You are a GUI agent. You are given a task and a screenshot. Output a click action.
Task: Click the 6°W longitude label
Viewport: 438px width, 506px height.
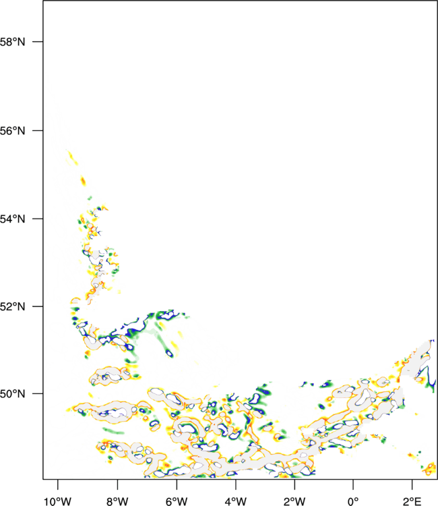(x=177, y=501)
